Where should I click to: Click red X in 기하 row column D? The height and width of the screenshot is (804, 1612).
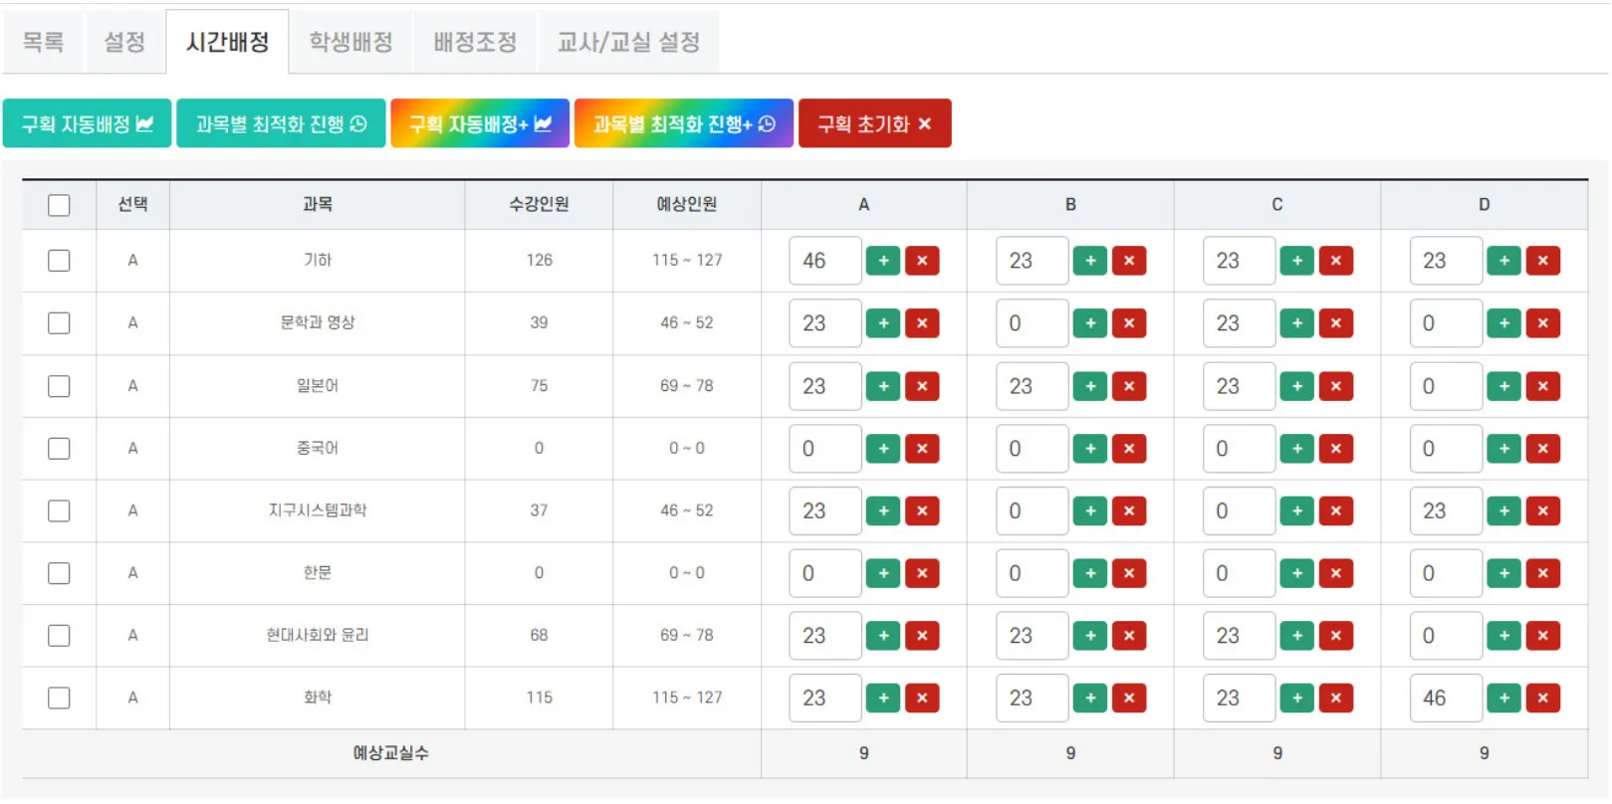[1542, 261]
